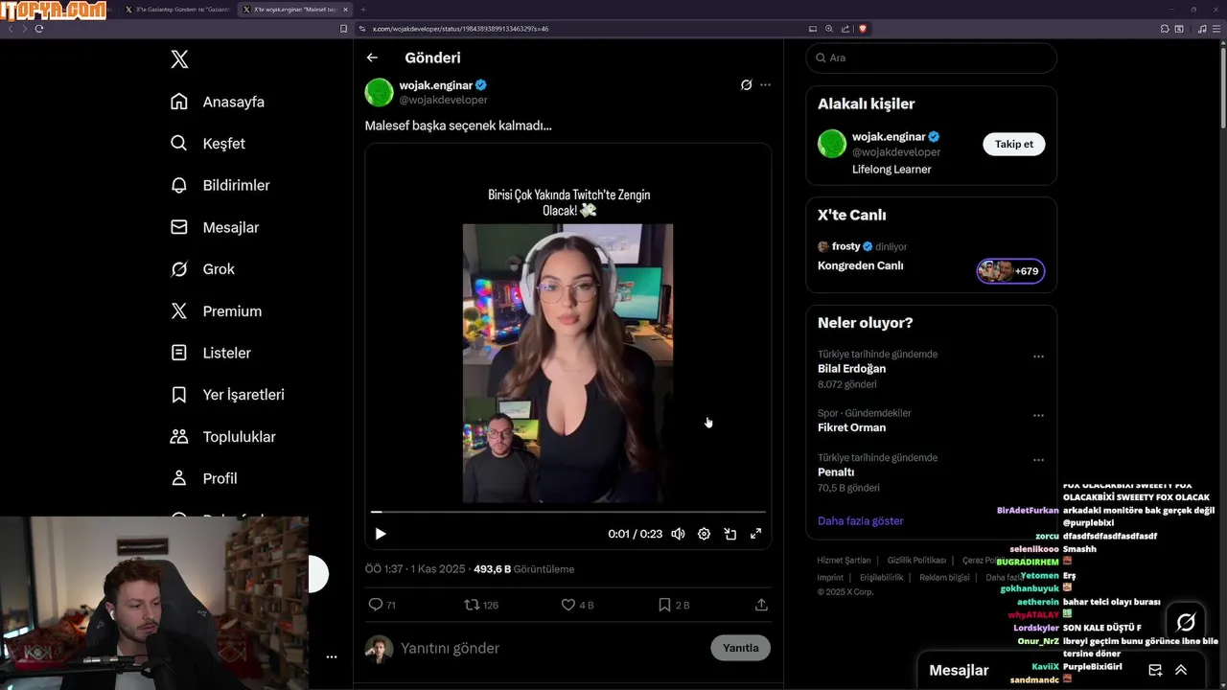Click Daha fazla göster under trends
The width and height of the screenshot is (1227, 690).
[x=860, y=521]
